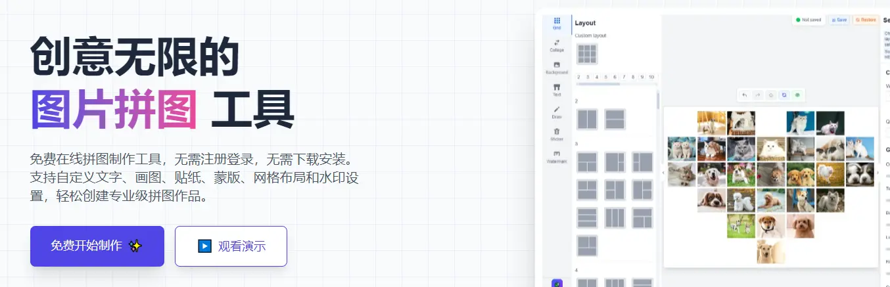Select layout count tab 2
890x287 pixels.
578,77
